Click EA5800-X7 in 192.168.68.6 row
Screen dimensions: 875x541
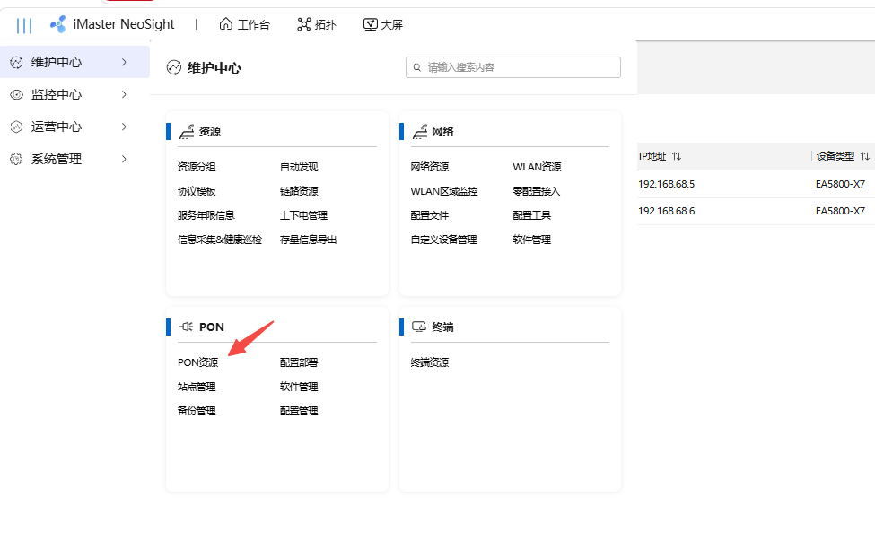pyautogui.click(x=840, y=211)
